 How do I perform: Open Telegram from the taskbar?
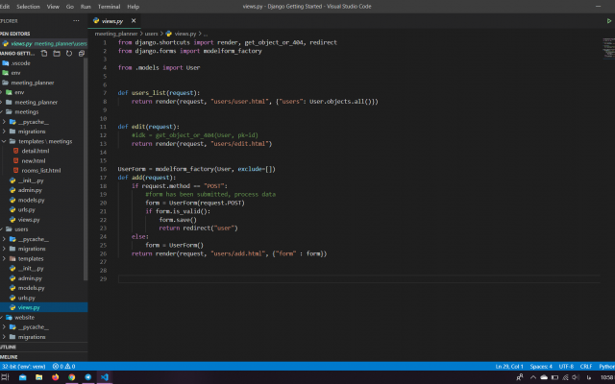[88, 377]
